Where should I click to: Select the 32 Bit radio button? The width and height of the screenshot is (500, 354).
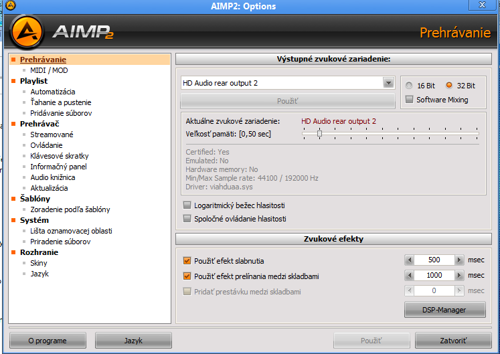click(449, 85)
